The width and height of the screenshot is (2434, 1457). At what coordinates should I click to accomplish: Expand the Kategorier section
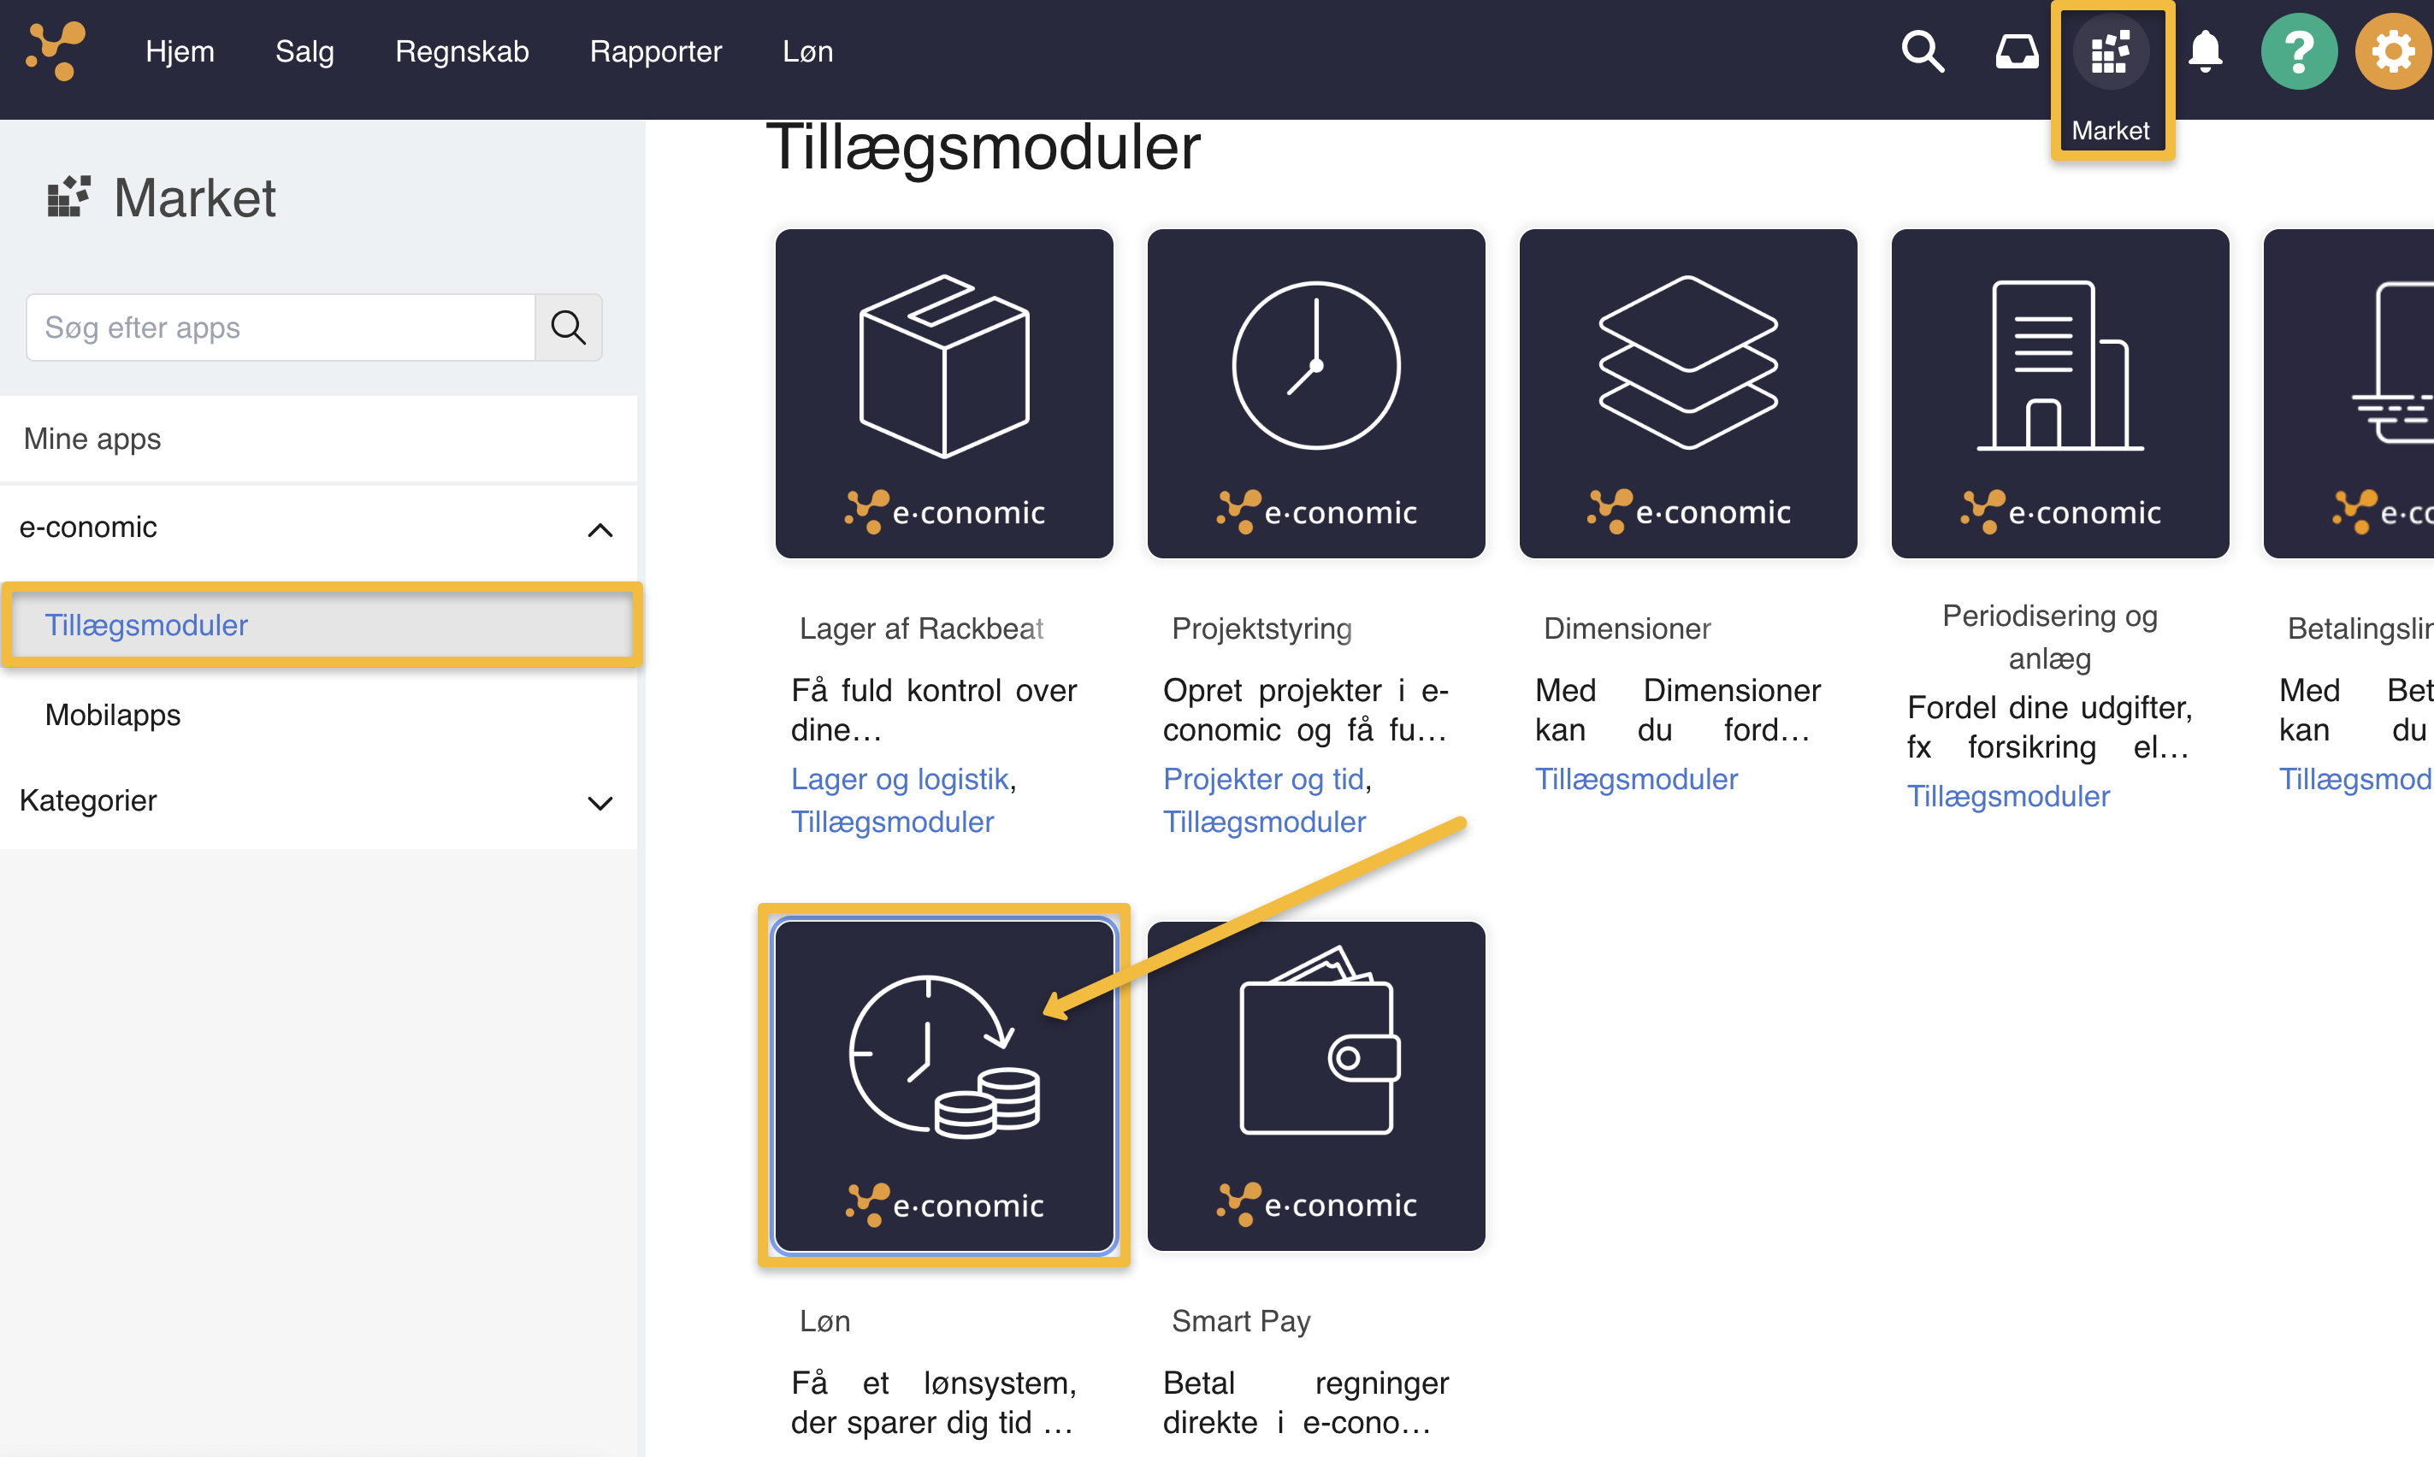599,802
